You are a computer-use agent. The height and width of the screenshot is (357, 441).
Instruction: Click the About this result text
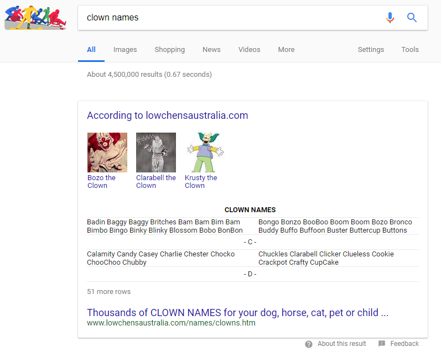pos(342,344)
